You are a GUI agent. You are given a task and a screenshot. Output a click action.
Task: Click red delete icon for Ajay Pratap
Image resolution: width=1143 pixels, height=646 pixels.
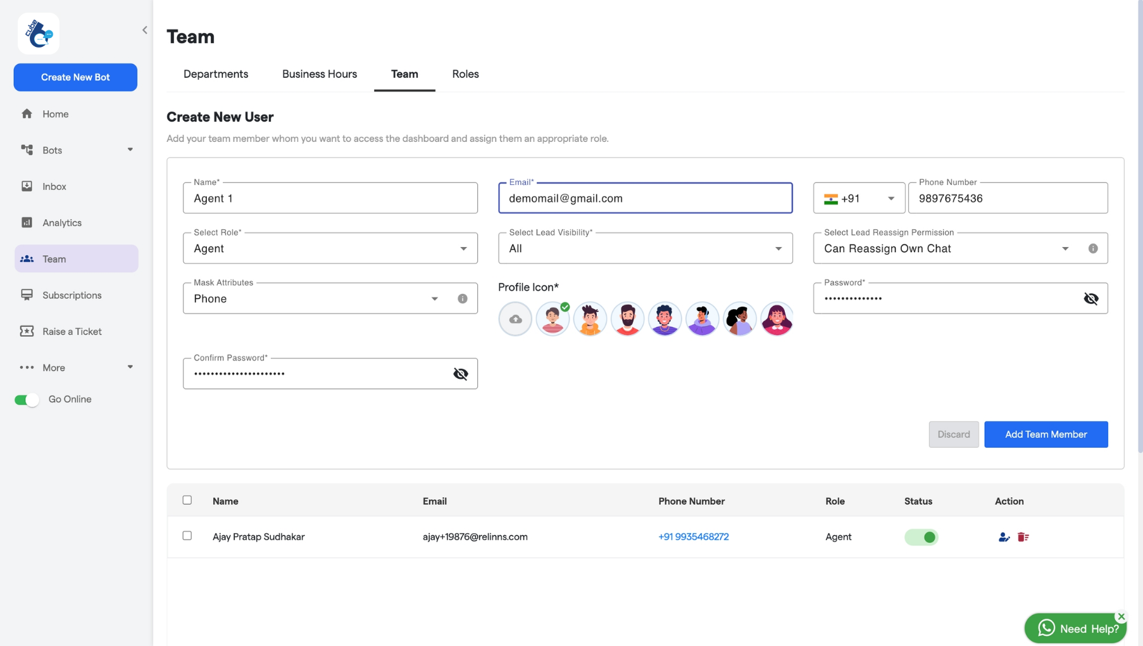point(1023,537)
